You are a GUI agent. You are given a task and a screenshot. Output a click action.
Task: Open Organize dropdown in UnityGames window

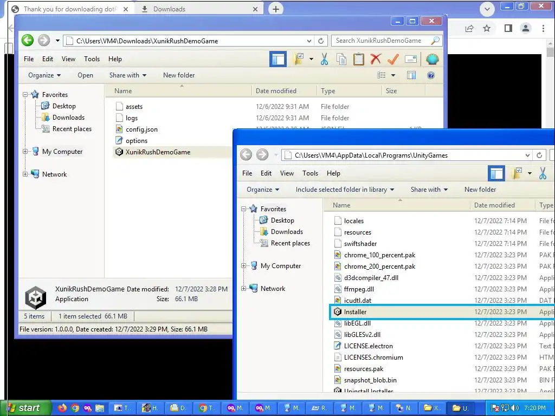(263, 189)
